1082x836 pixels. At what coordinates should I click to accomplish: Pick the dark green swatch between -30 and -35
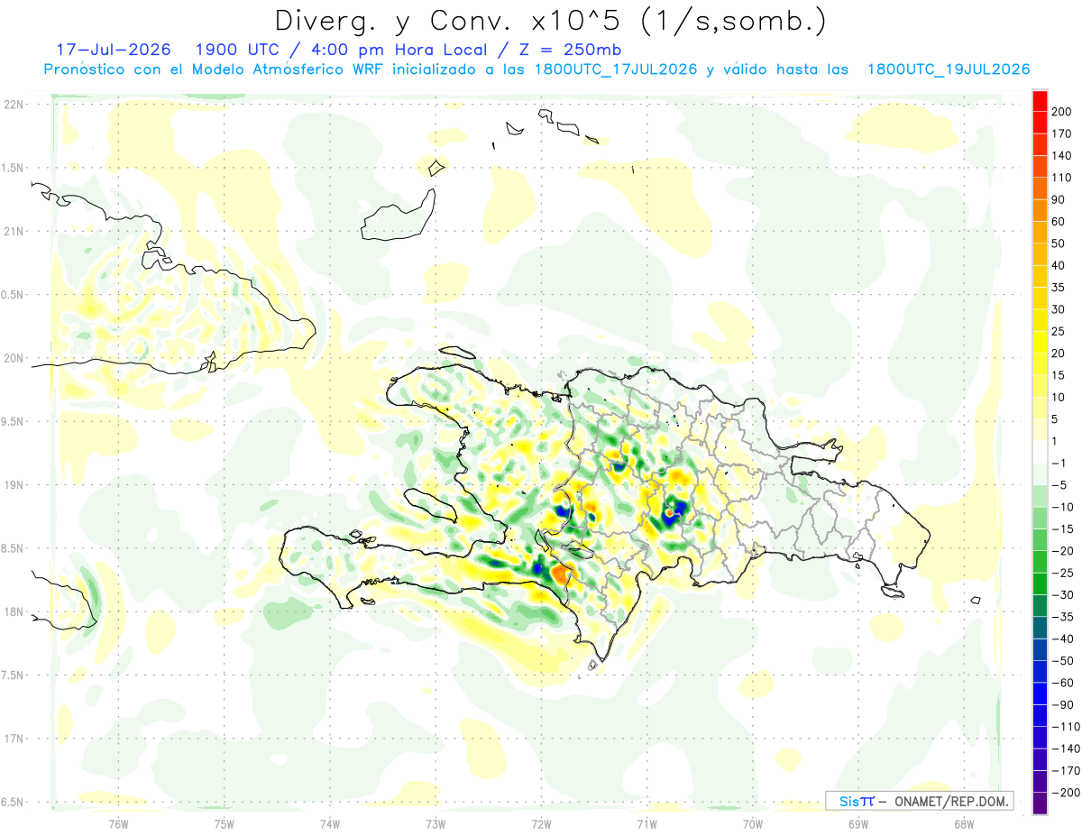(1040, 606)
